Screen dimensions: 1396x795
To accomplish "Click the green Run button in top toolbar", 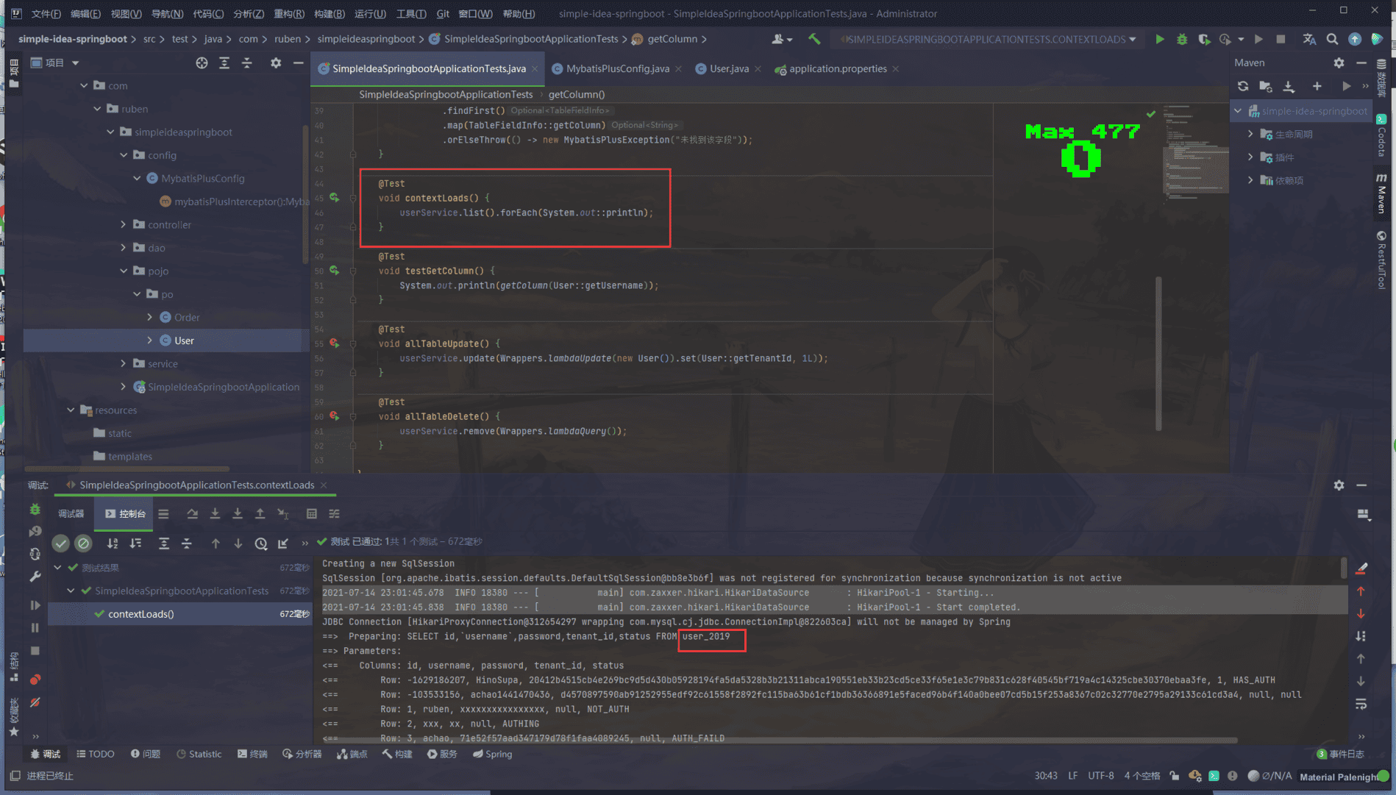I will coord(1159,39).
